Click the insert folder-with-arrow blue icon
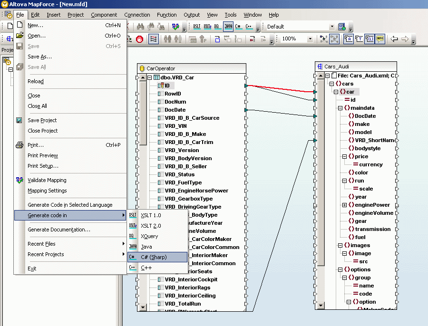 (217, 39)
